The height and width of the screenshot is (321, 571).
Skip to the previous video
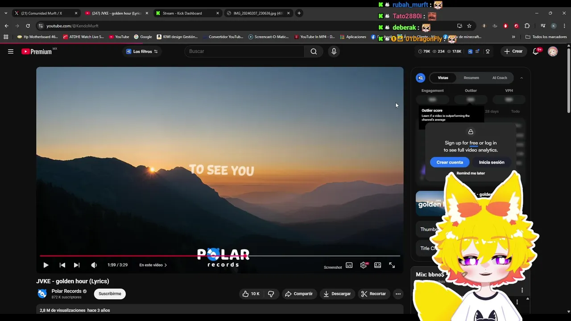point(62,265)
